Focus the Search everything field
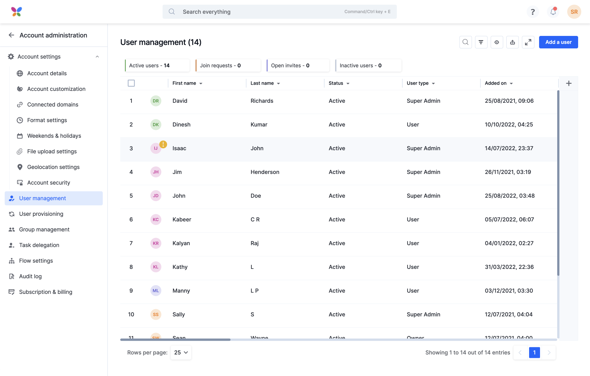 (280, 12)
